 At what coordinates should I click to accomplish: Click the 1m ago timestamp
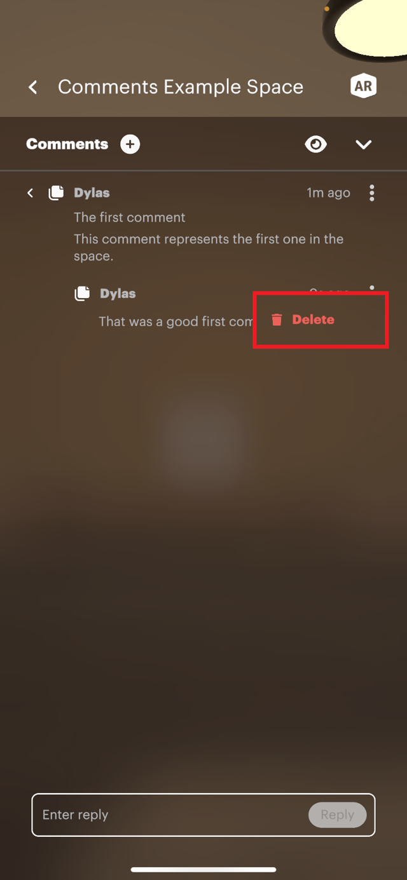click(328, 193)
